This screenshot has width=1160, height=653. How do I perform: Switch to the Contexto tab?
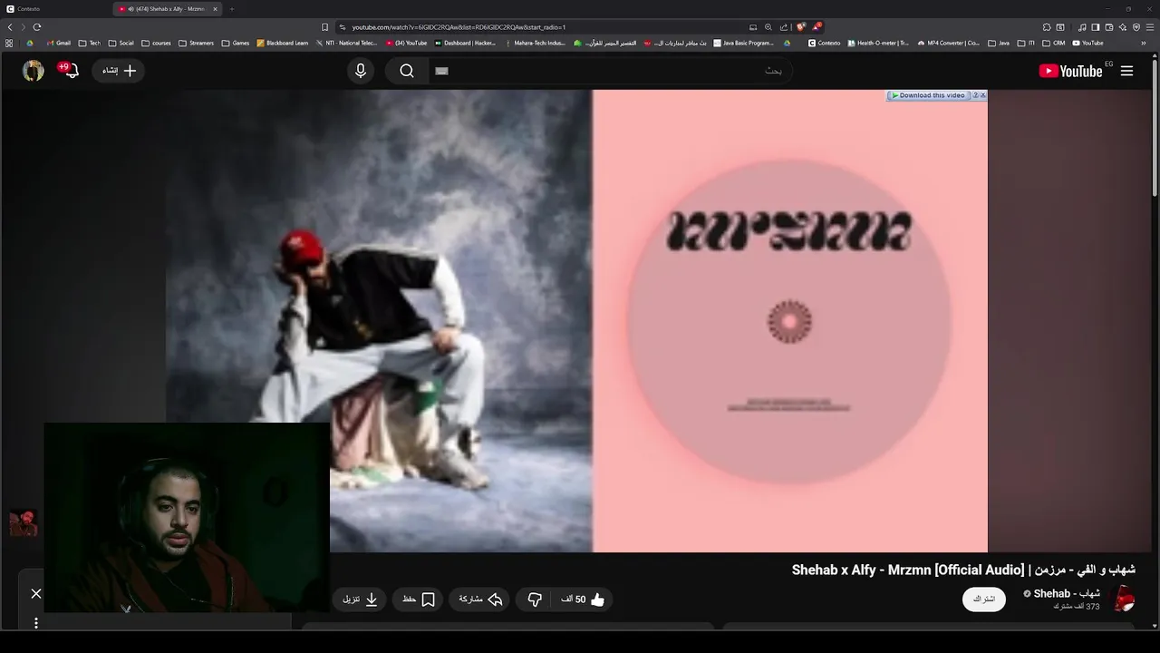tap(54, 9)
